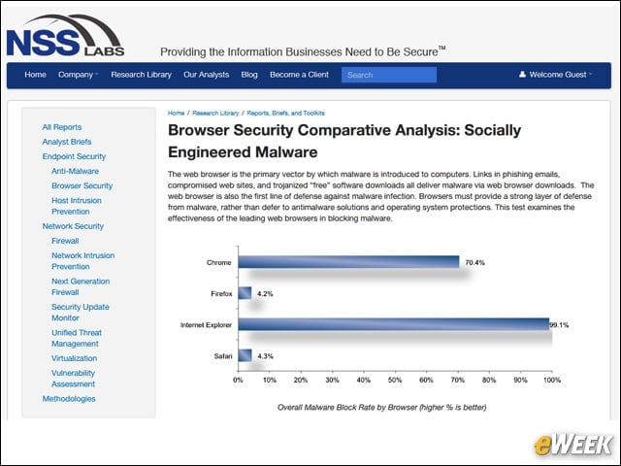This screenshot has width=621, height=466.
Task: Expand the Company dropdown menu
Action: click(78, 75)
